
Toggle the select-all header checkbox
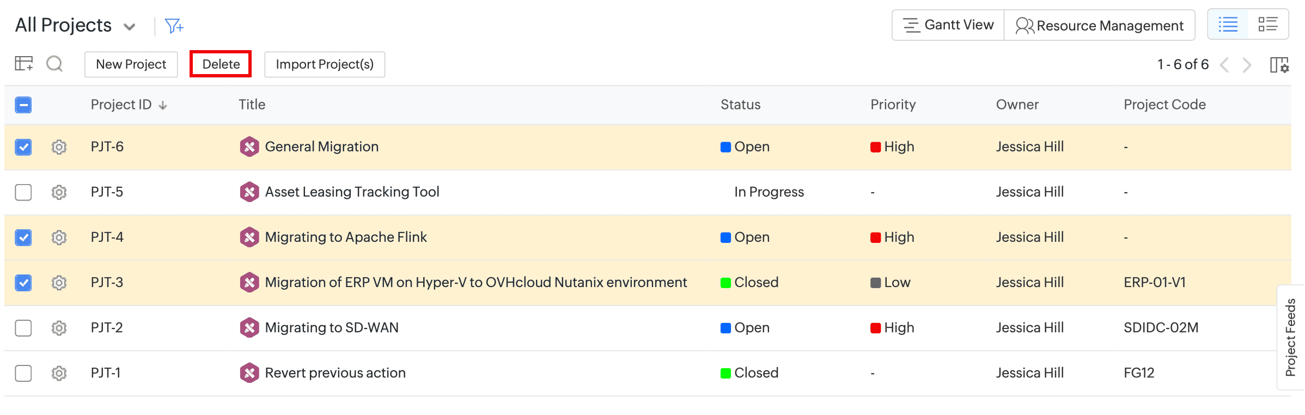coord(23,105)
